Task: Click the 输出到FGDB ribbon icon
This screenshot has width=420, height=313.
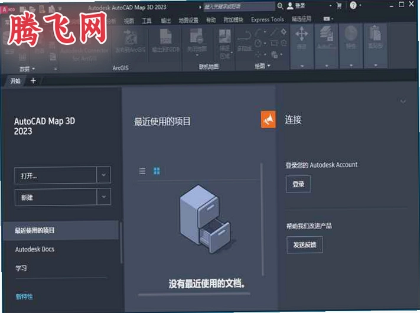Action: tap(166, 37)
